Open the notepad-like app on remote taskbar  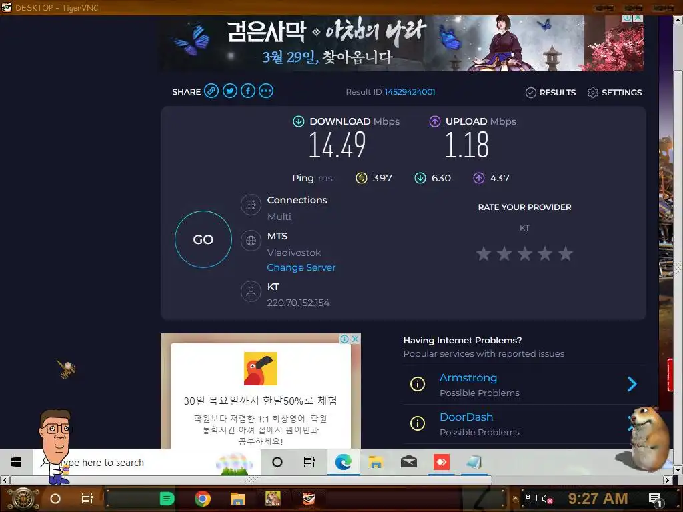tap(474, 462)
